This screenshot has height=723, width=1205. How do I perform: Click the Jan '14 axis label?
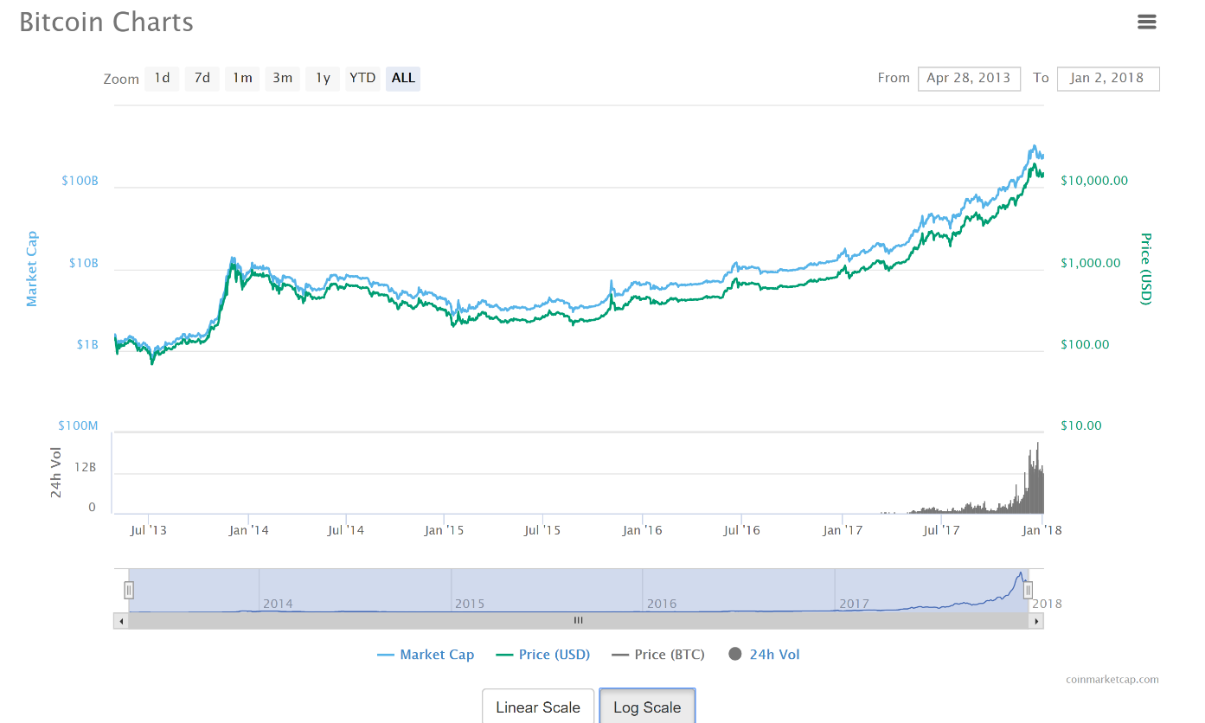click(x=248, y=530)
